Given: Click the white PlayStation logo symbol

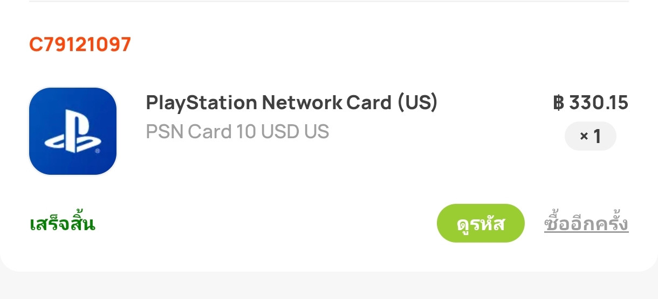Looking at the screenshot, I should point(73,133).
